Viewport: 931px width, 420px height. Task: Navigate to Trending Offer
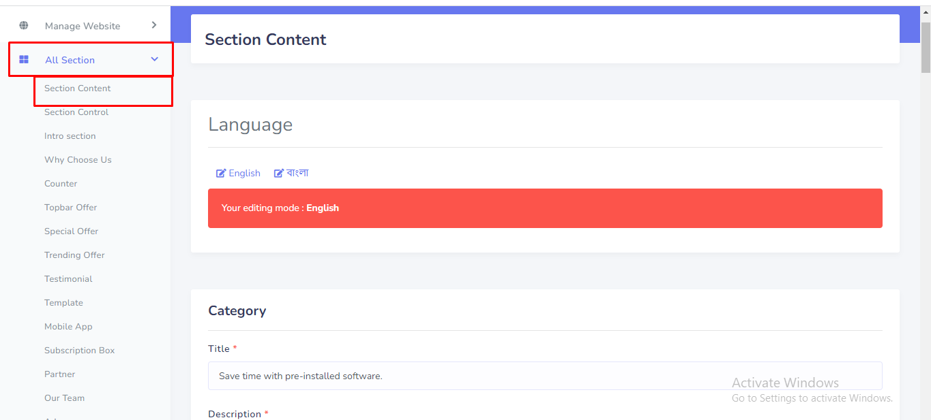click(74, 255)
